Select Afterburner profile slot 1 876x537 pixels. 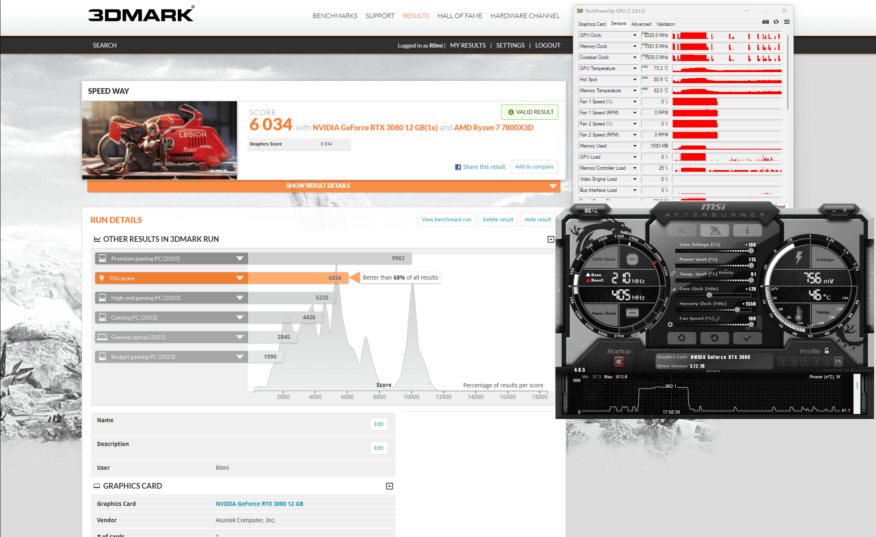[783, 362]
